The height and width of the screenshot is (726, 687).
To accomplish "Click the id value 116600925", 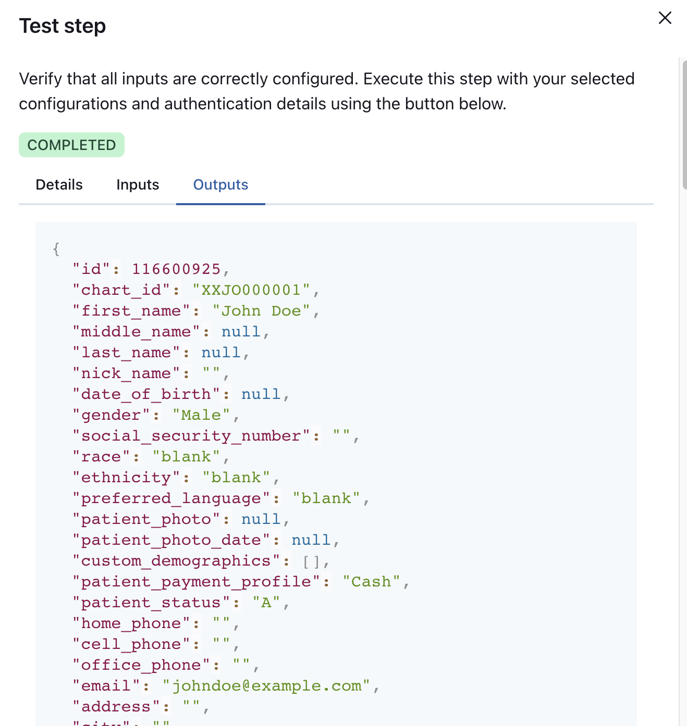I will [x=176, y=269].
